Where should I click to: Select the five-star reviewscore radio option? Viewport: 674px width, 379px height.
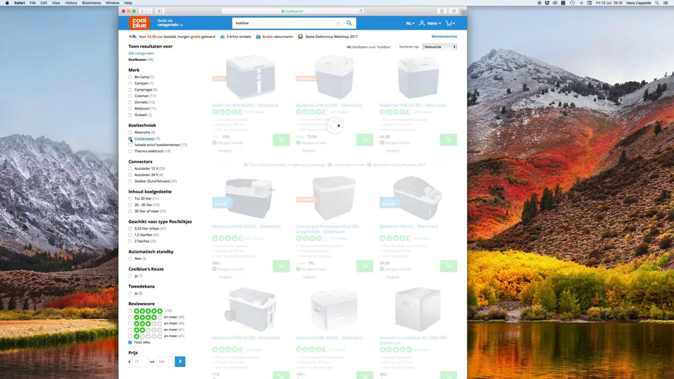pos(130,311)
